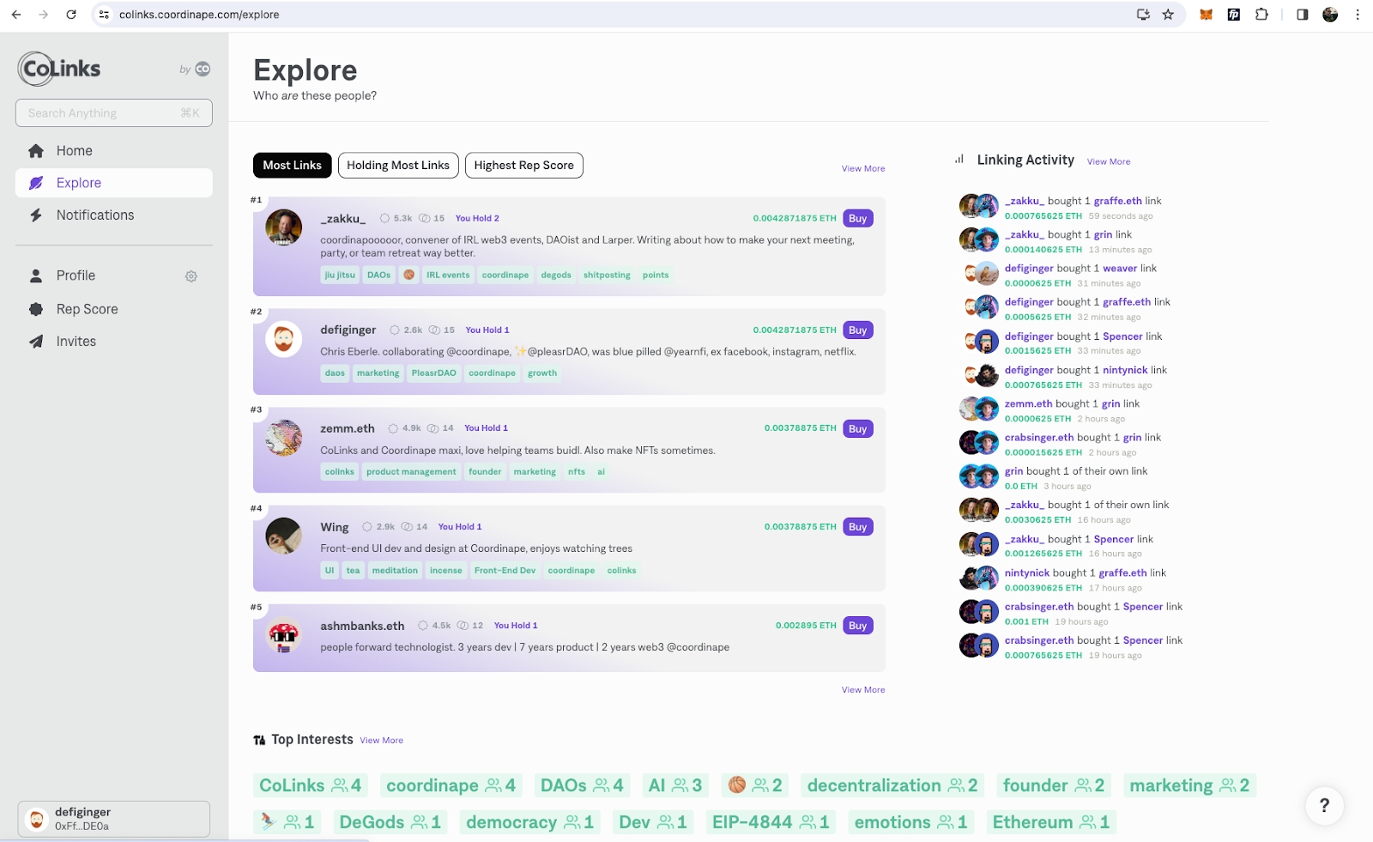Click the Linking Activity bar chart icon
Screen dimensions: 1373x842
point(959,160)
